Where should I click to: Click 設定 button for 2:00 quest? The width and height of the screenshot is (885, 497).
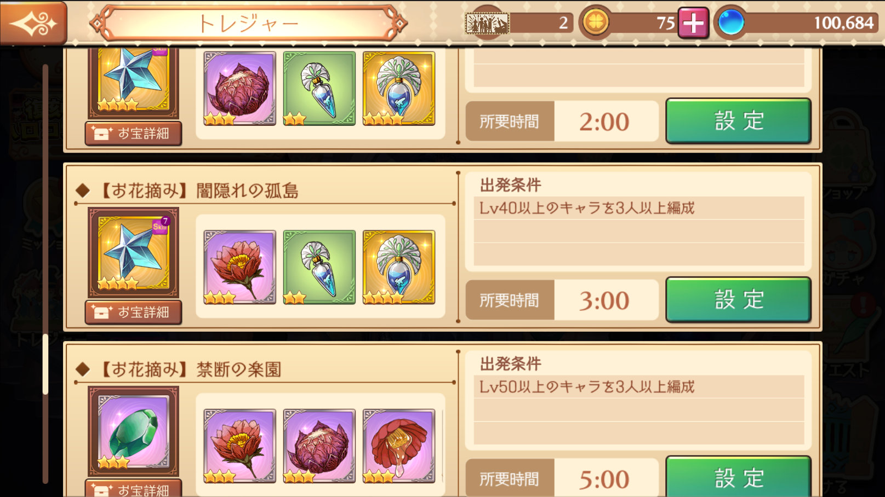(738, 120)
